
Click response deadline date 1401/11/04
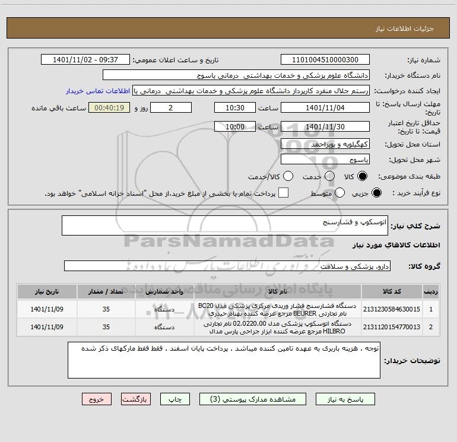click(325, 108)
